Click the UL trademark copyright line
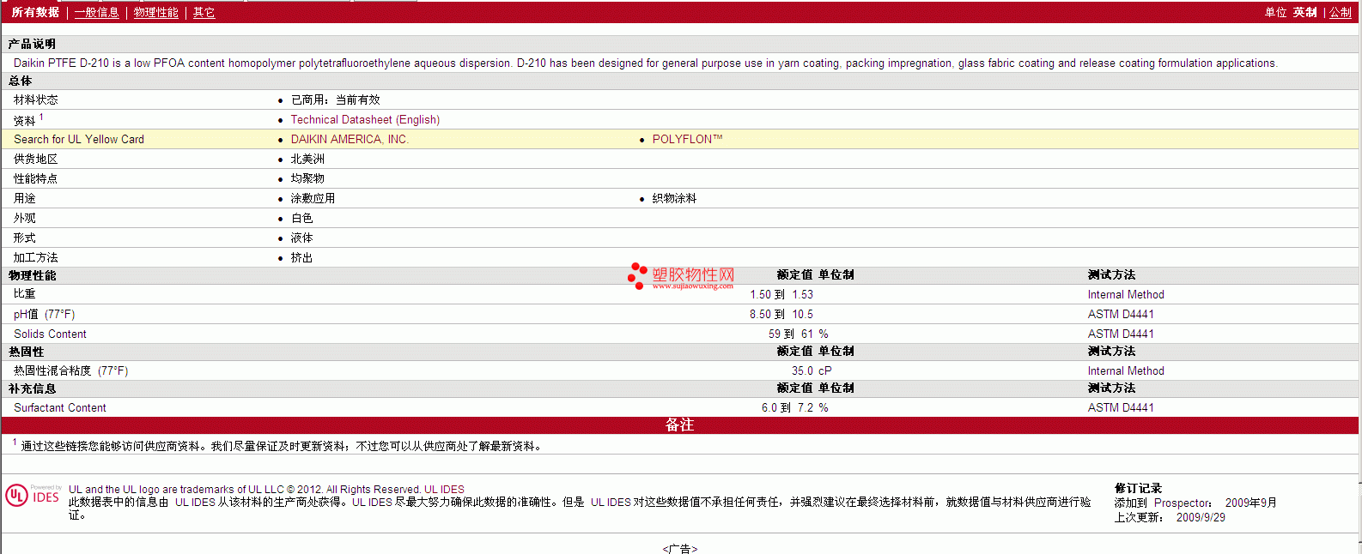 click(x=266, y=489)
